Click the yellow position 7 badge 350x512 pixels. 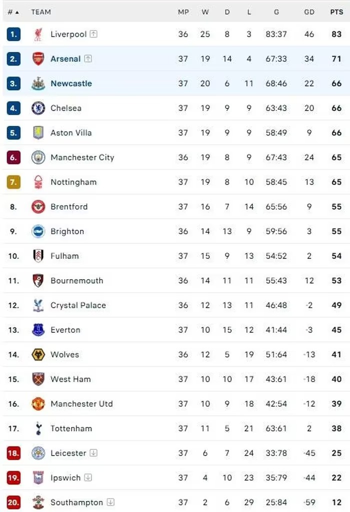coord(13,182)
